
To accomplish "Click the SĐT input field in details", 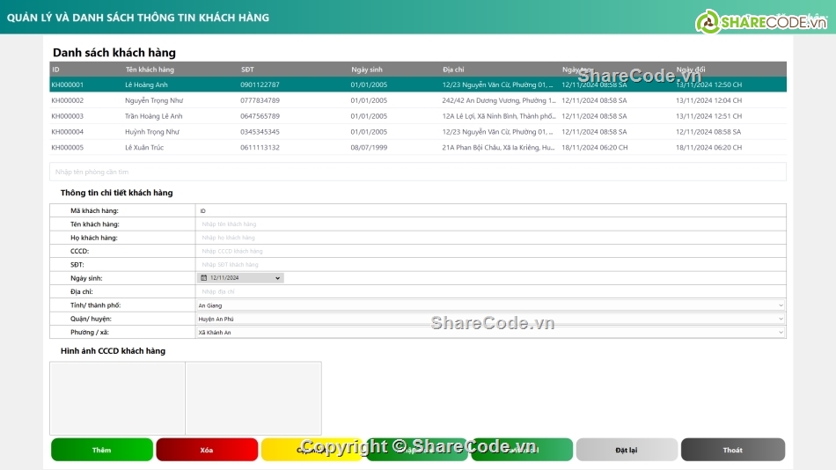I will [x=490, y=265].
